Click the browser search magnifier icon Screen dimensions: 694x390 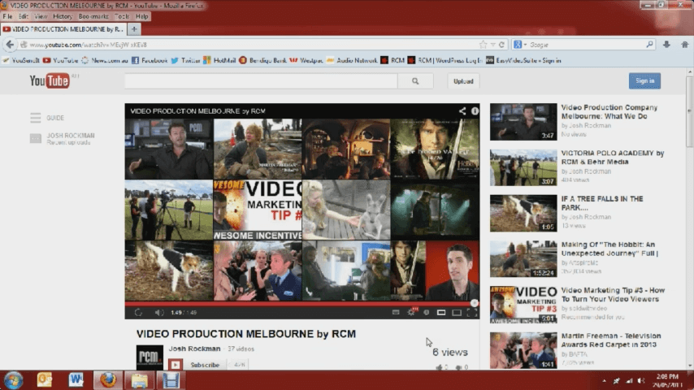649,45
